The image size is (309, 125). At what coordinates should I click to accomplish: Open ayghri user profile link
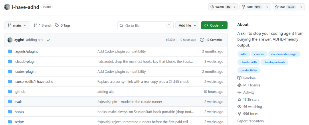tap(19, 40)
